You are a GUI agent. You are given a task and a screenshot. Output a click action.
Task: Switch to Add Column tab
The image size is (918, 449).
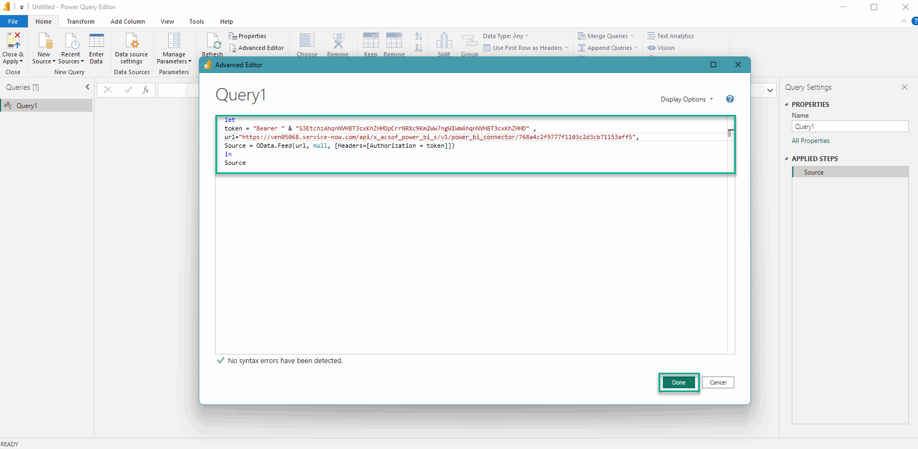click(x=128, y=21)
